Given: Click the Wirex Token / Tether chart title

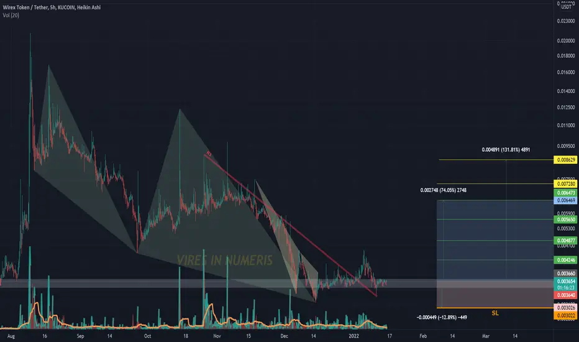Looking at the screenshot, I should 52,7.
